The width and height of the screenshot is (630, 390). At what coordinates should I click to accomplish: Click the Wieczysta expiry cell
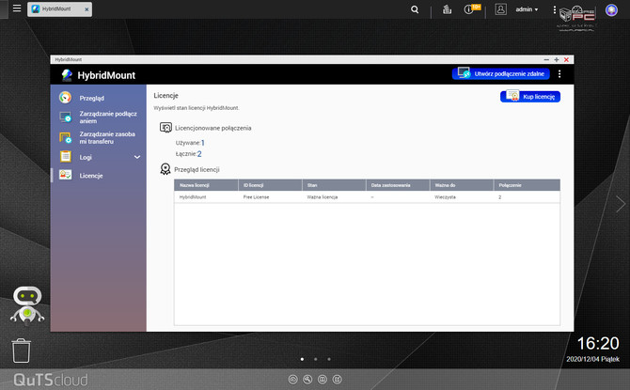[x=445, y=197]
